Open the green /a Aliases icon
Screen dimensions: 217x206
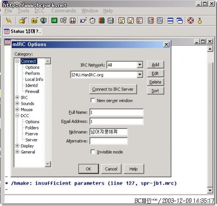[x=54, y=20]
